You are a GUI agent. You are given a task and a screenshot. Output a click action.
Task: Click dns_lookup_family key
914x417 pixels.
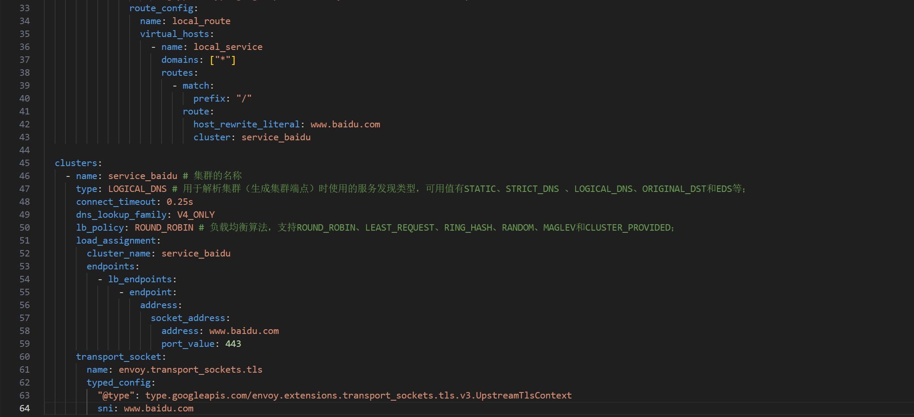click(121, 215)
